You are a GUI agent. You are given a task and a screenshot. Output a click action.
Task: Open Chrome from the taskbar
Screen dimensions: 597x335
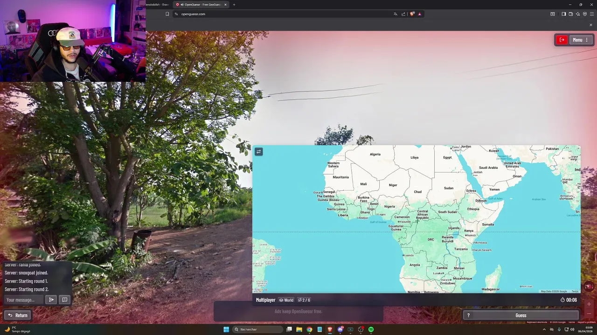[309, 329]
